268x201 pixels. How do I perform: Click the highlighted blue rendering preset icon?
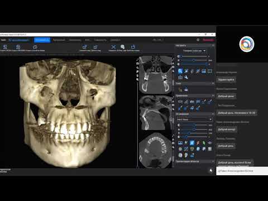[192, 143]
